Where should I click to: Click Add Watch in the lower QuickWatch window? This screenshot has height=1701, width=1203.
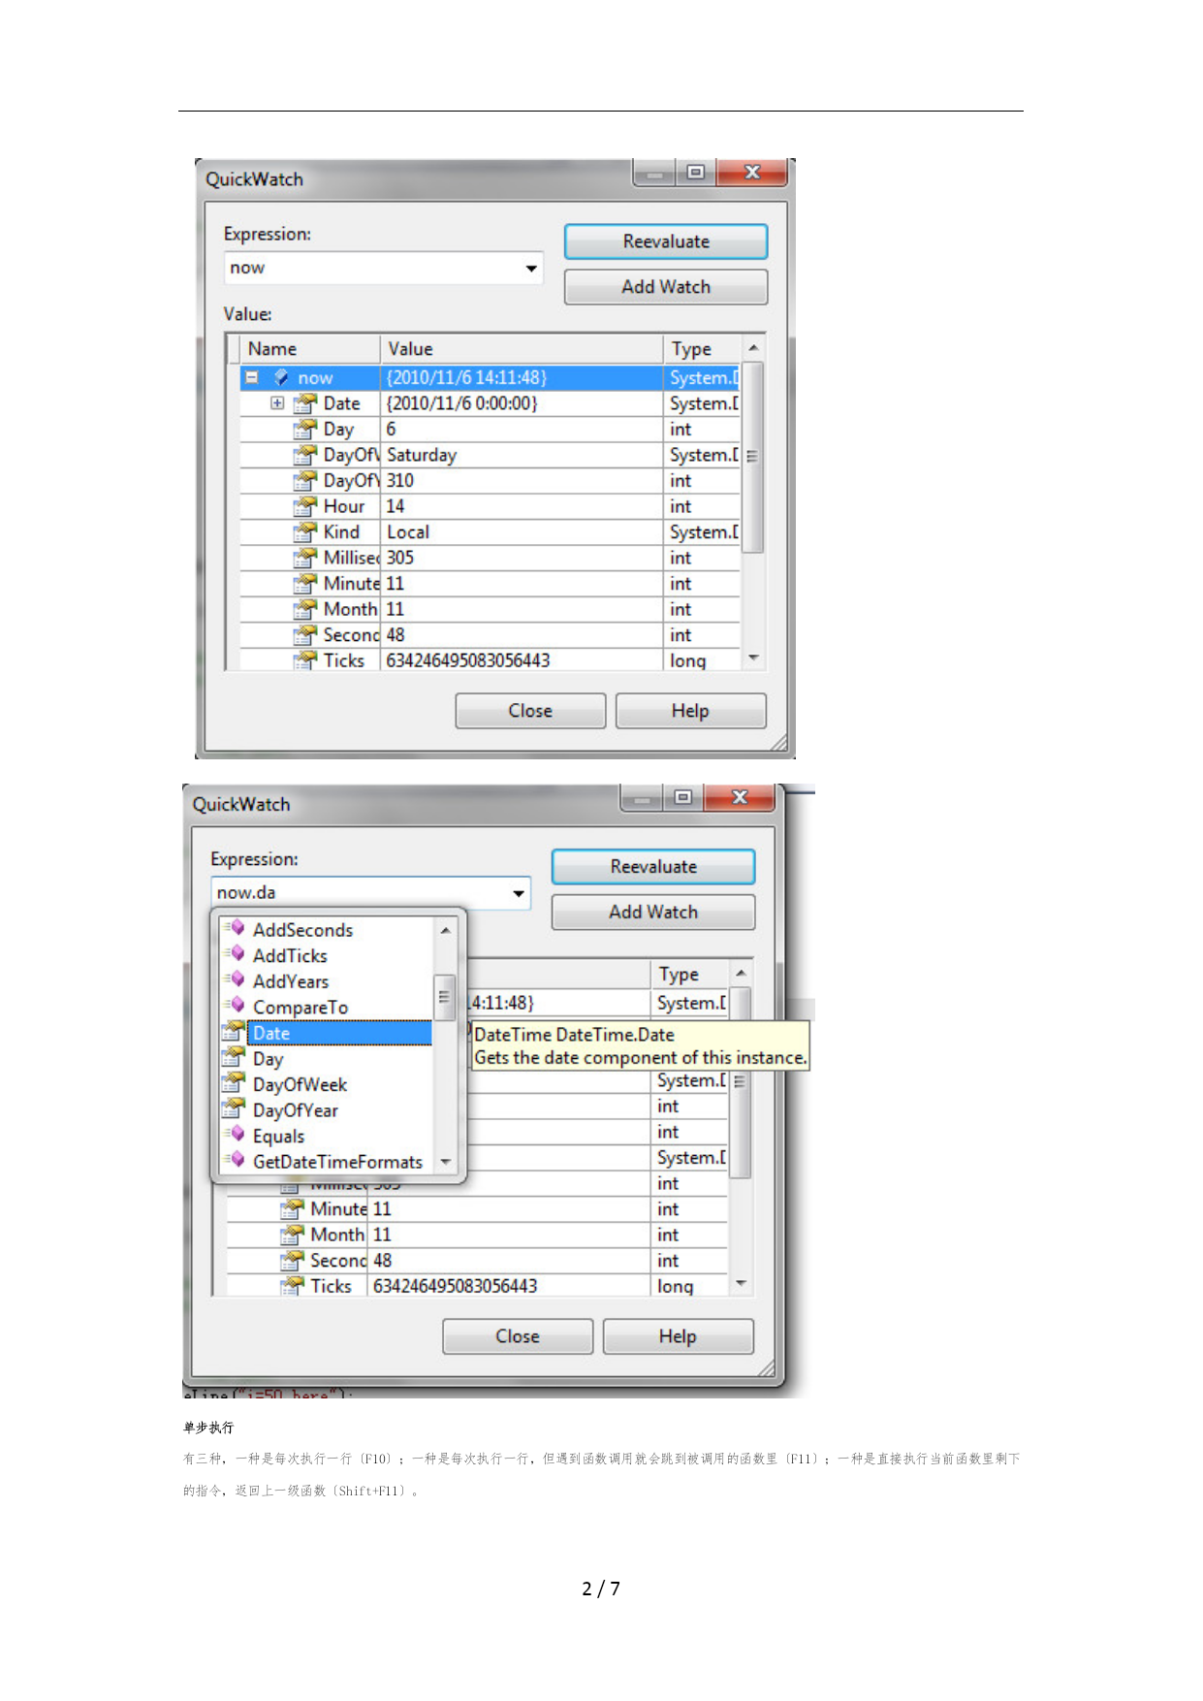coord(653,913)
